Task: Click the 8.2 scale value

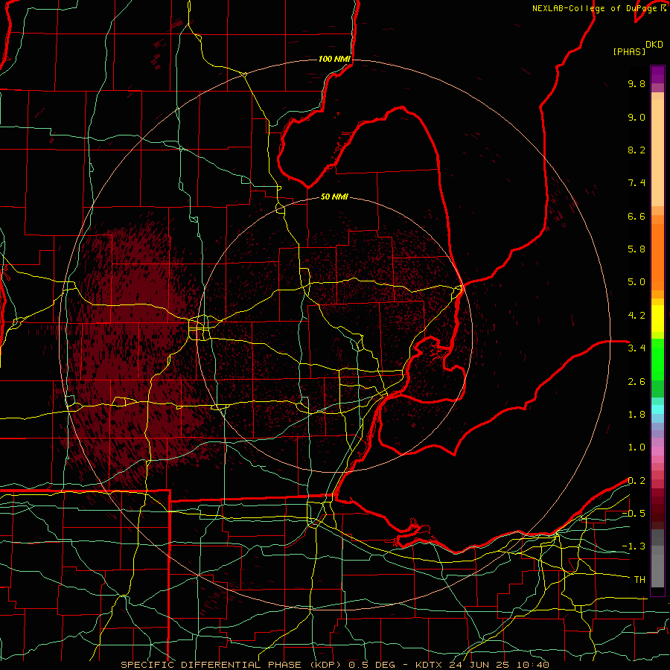Action: [x=636, y=150]
